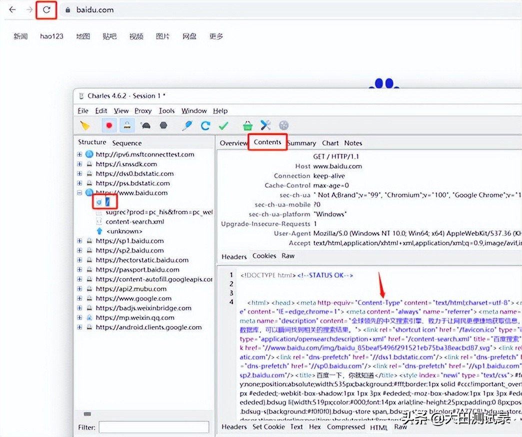Expand the https://sp1.baidu.com node
The height and width of the screenshot is (437, 522).
[x=79, y=240]
